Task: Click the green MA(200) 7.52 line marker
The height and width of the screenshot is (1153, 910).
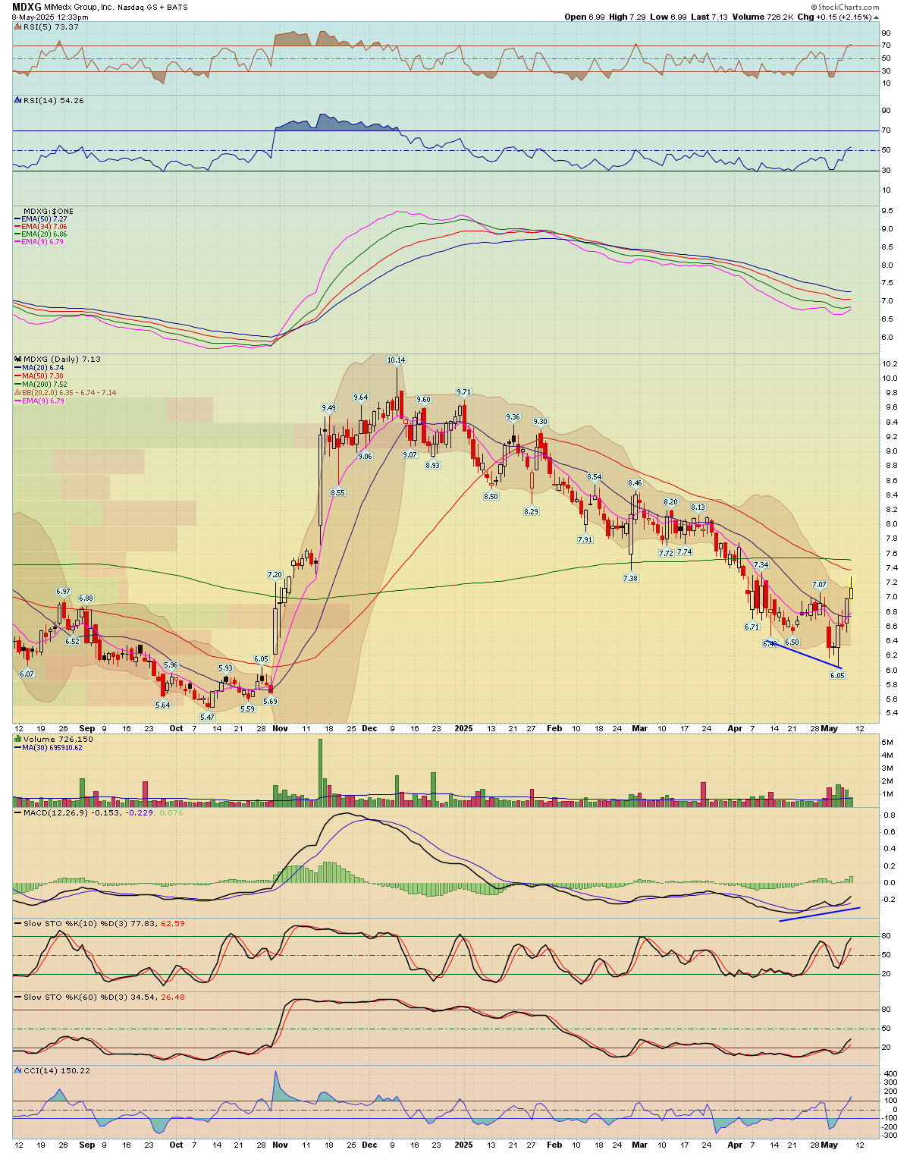Action: coord(18,384)
